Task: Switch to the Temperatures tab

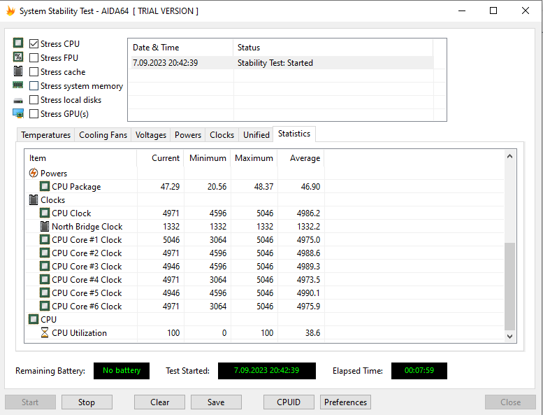Action: point(45,135)
